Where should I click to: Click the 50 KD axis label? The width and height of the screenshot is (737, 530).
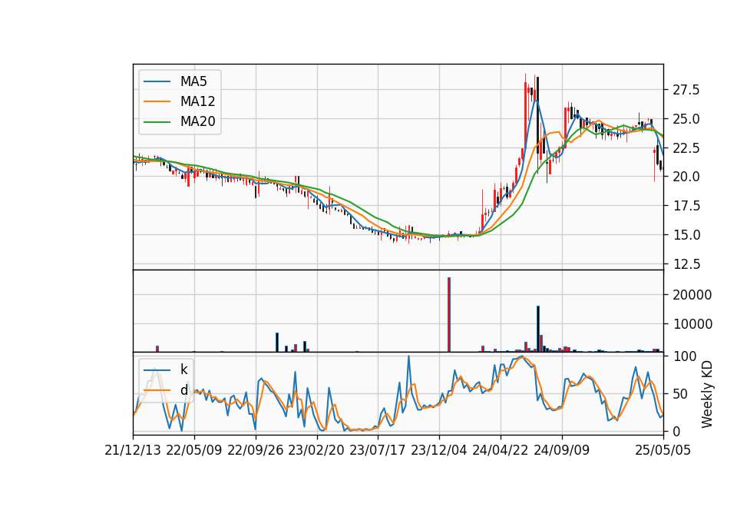click(679, 394)
